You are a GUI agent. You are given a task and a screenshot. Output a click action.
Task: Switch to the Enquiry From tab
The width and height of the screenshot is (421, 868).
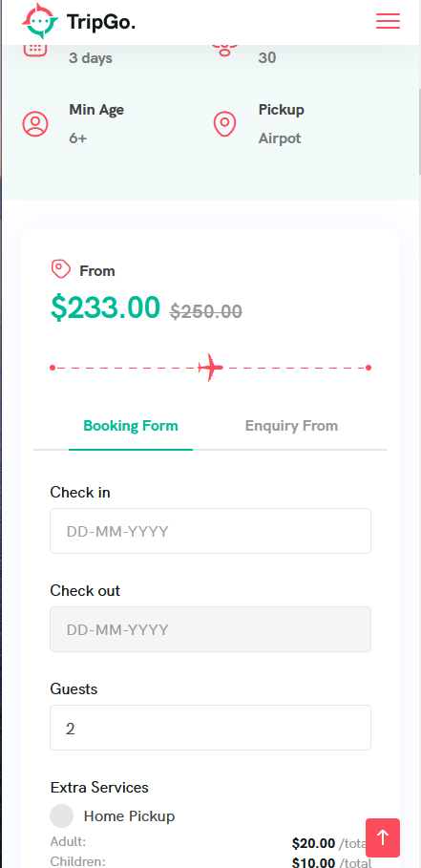tap(291, 426)
